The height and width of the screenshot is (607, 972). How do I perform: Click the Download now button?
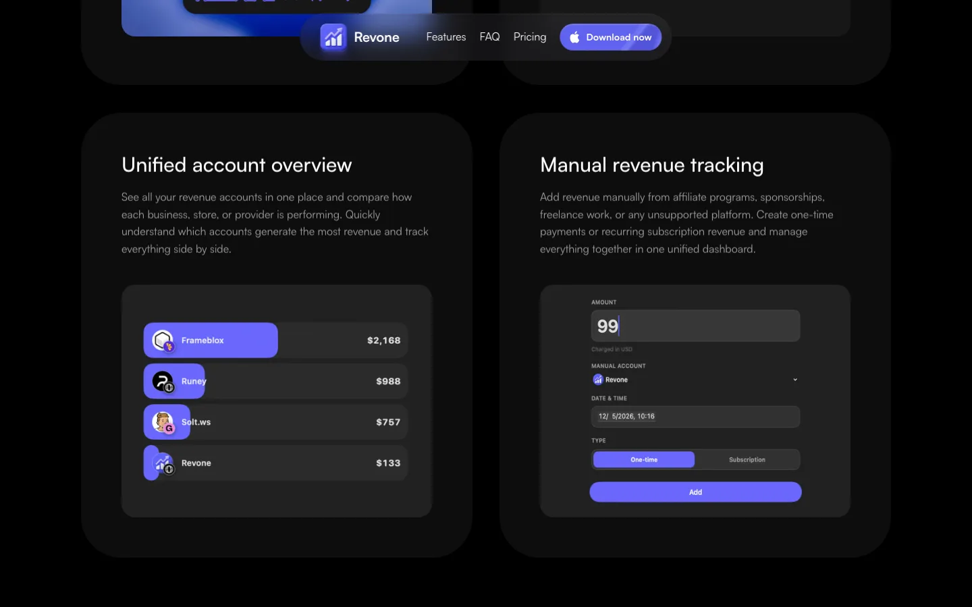pos(610,37)
